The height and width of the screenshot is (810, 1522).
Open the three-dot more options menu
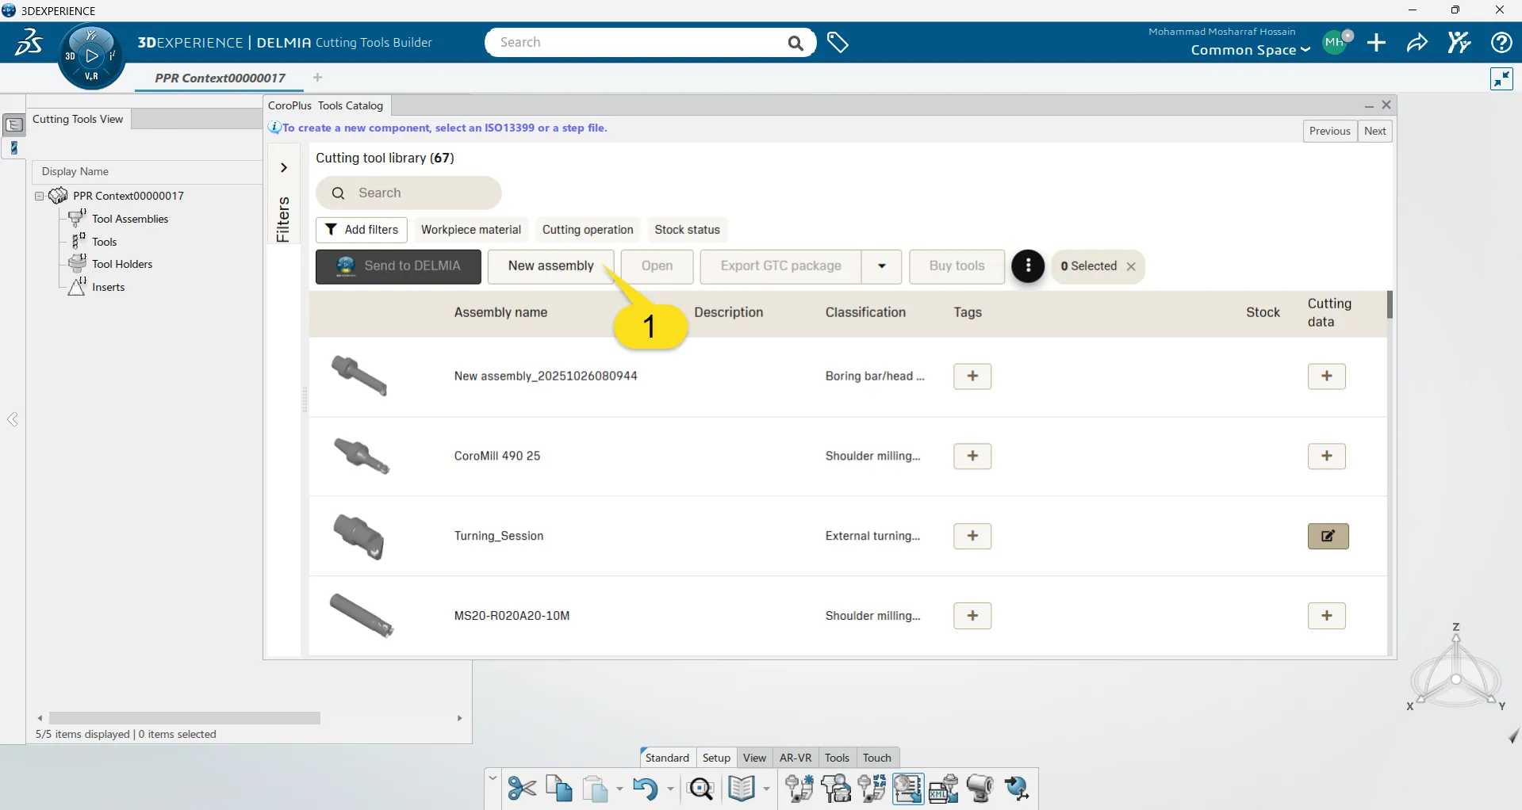pos(1028,266)
